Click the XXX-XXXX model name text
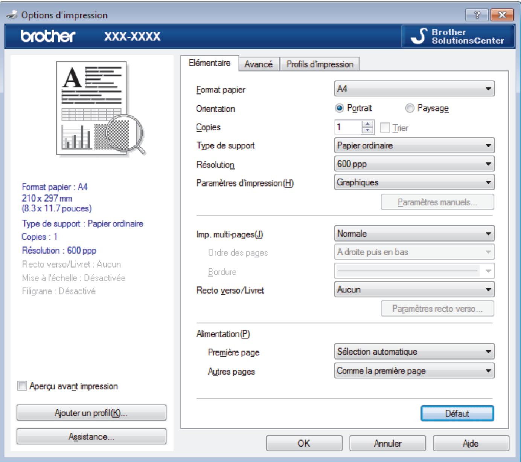Viewport: 521px width, 462px height. [132, 36]
